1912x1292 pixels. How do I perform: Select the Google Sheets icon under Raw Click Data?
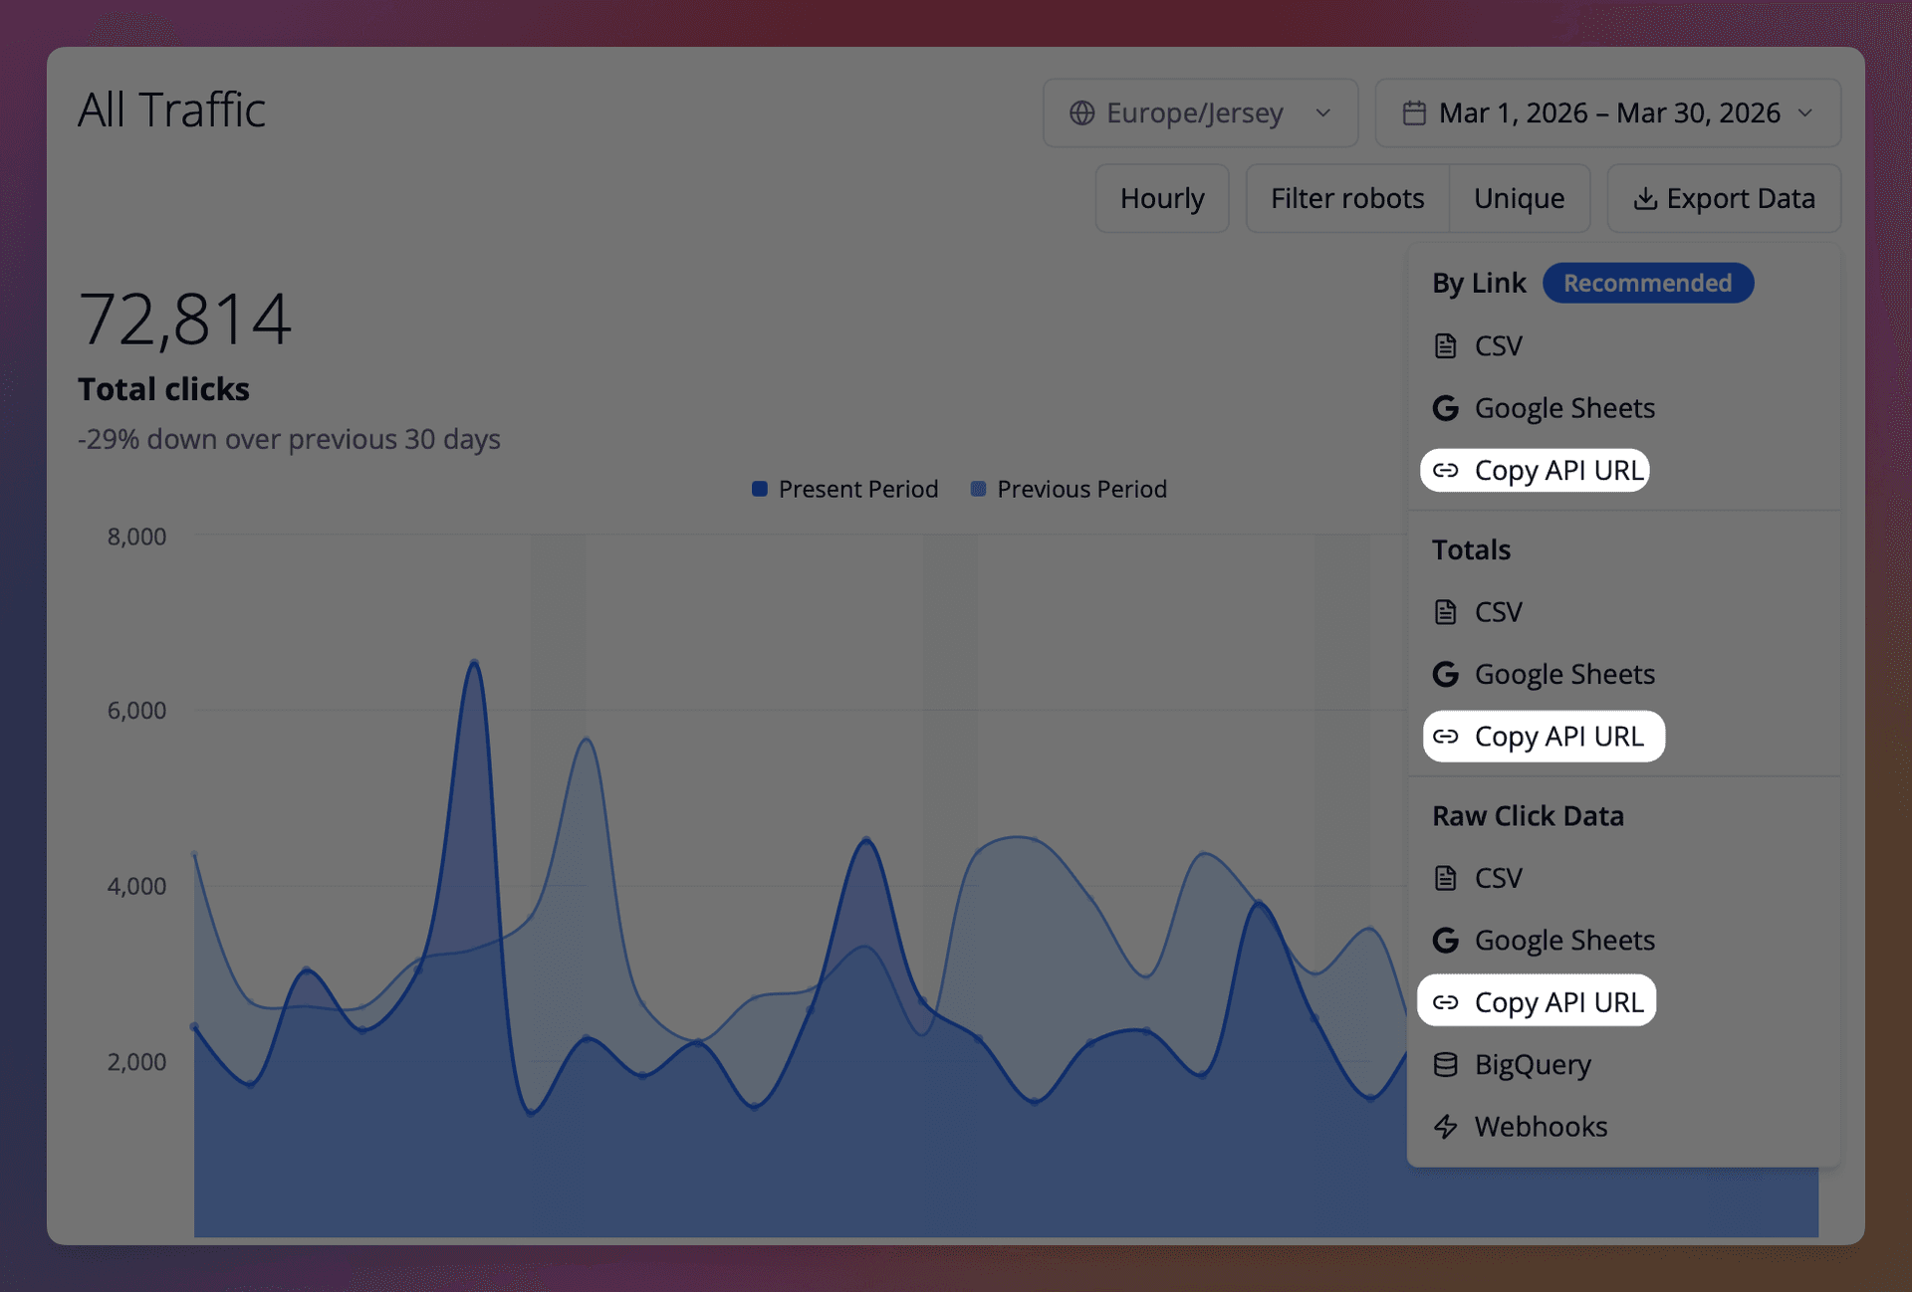click(x=1446, y=940)
